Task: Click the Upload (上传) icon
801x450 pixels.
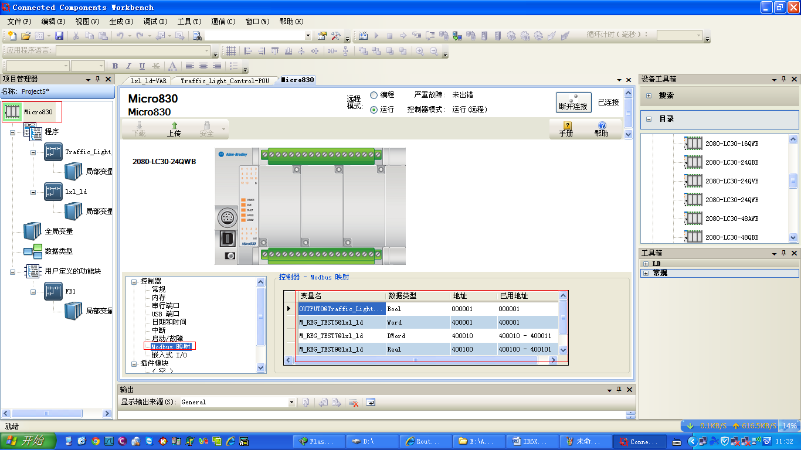Action: [x=174, y=129]
